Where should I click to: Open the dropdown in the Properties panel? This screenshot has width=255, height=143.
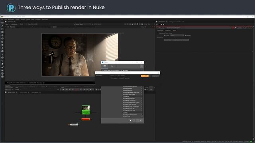(177, 35)
